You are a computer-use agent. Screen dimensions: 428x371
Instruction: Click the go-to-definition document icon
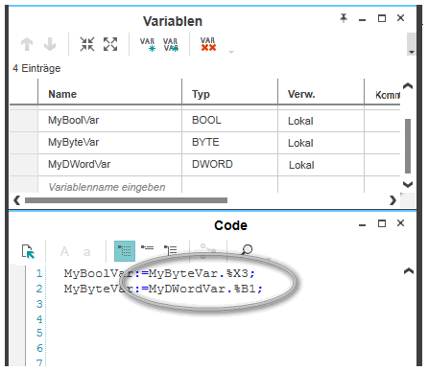[x=28, y=251]
